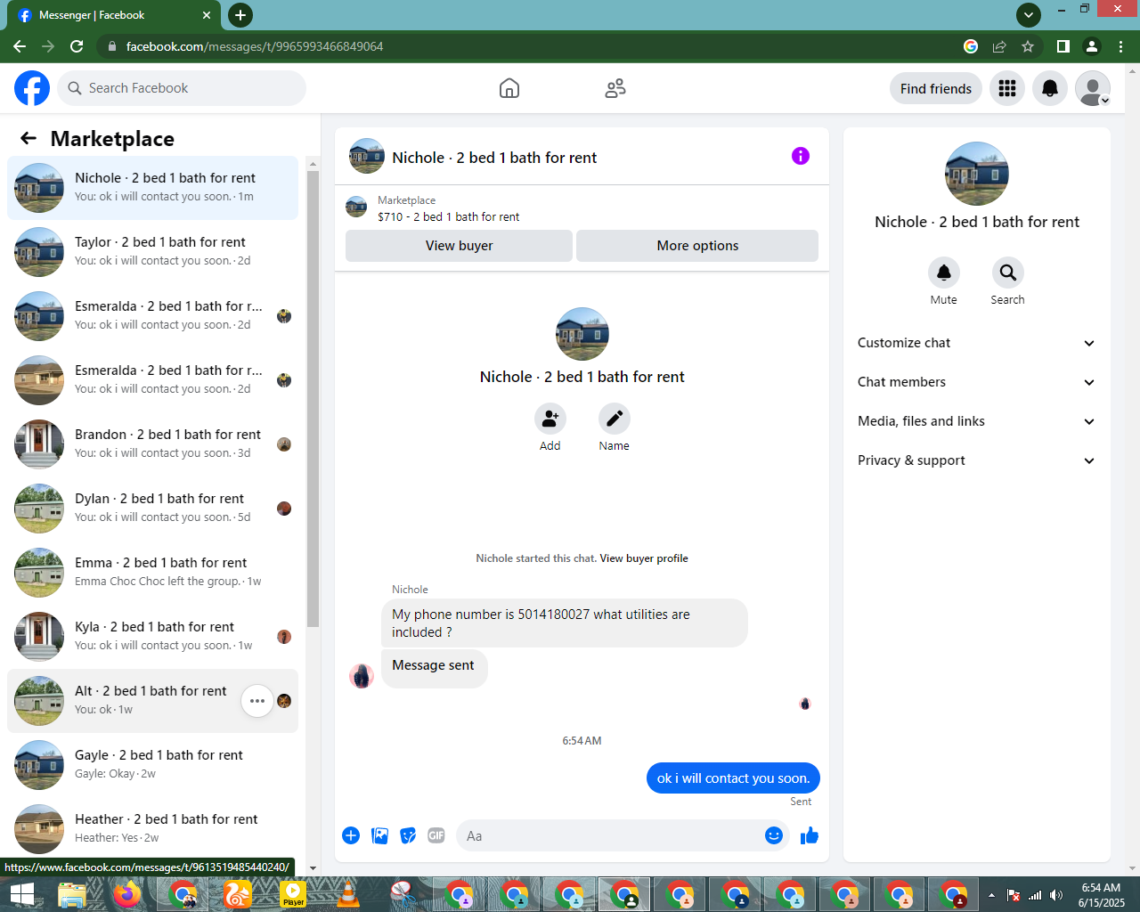Open Kyla 2 bed 1 bath conversation
This screenshot has width=1140, height=912.
152,637
